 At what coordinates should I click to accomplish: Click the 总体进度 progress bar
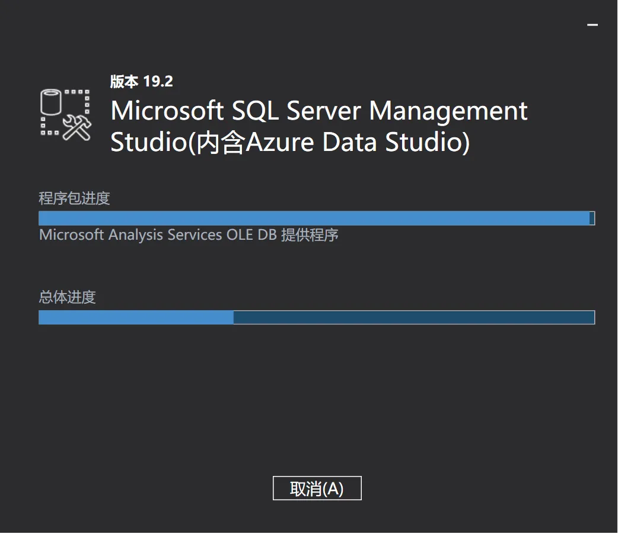[316, 317]
